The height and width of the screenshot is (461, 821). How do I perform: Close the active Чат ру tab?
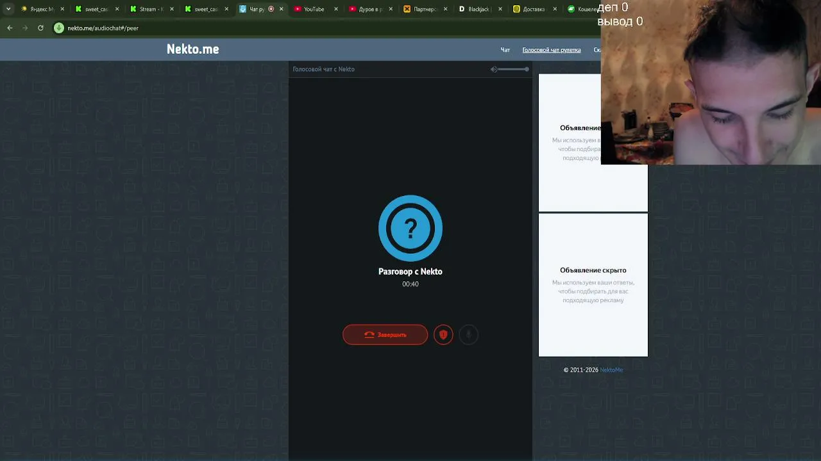tap(281, 9)
